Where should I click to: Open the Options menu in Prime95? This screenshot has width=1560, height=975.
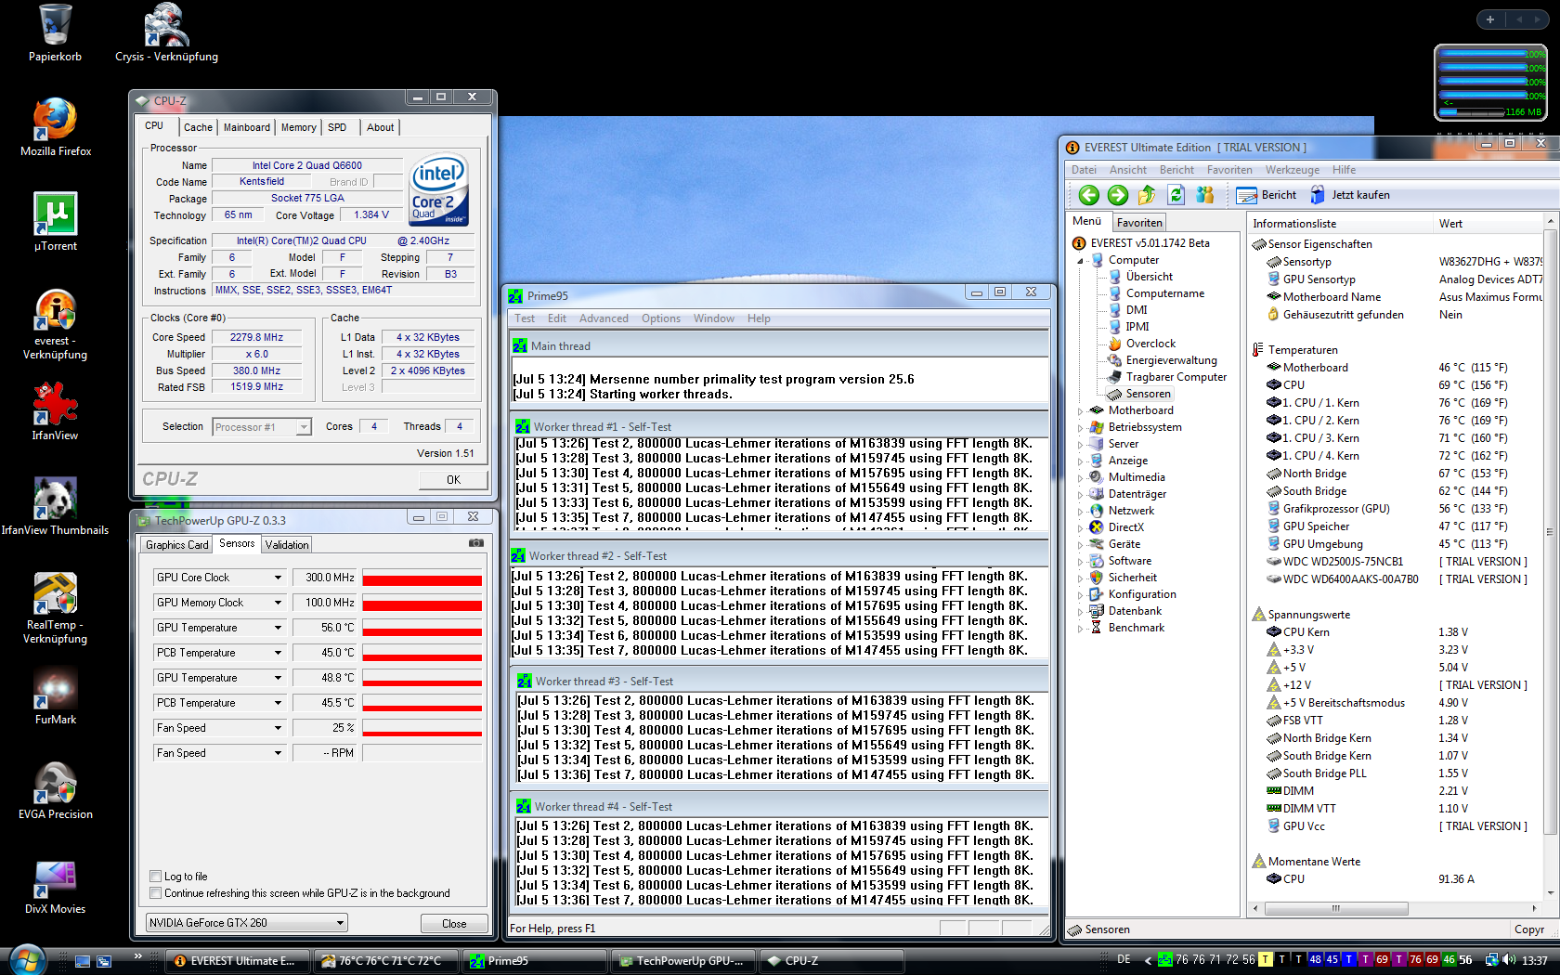click(x=661, y=318)
